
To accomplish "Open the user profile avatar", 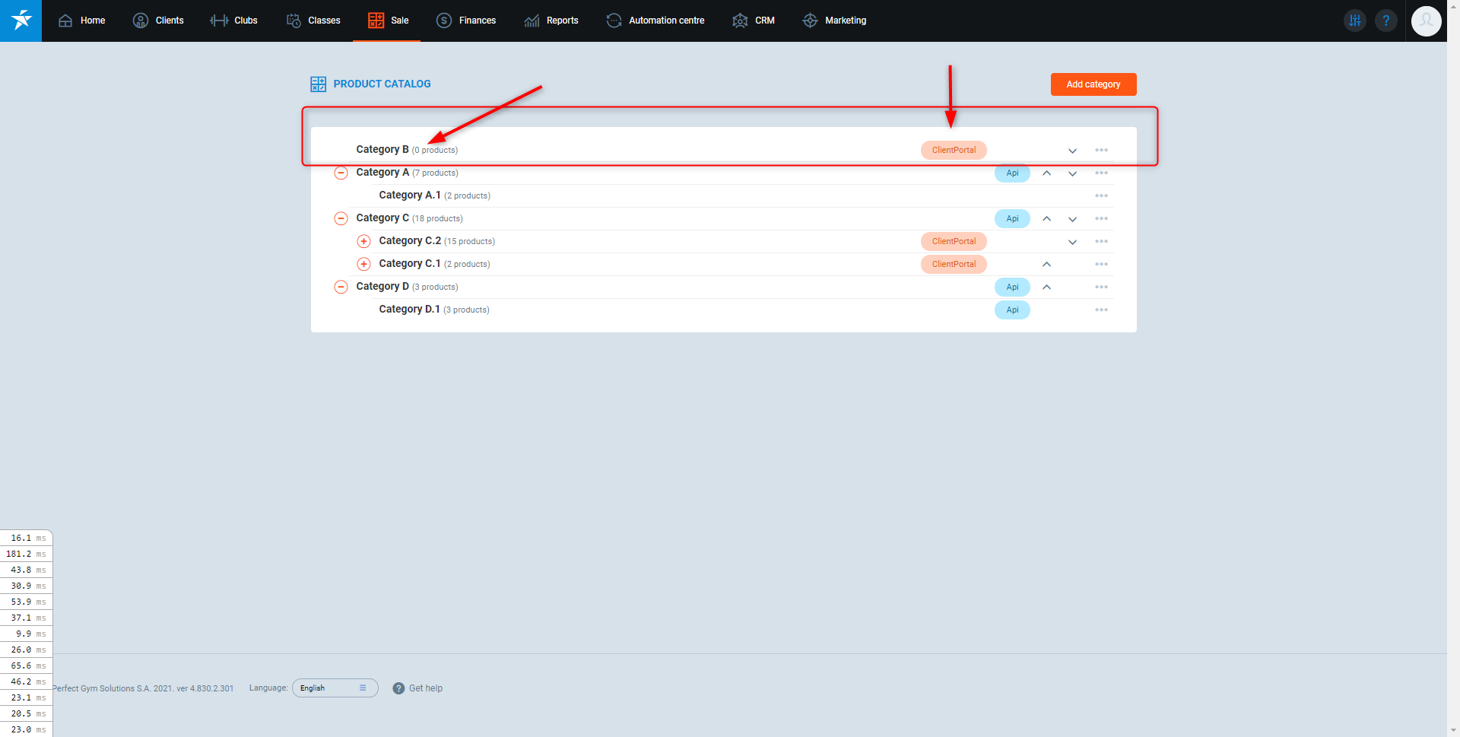I will [x=1426, y=21].
